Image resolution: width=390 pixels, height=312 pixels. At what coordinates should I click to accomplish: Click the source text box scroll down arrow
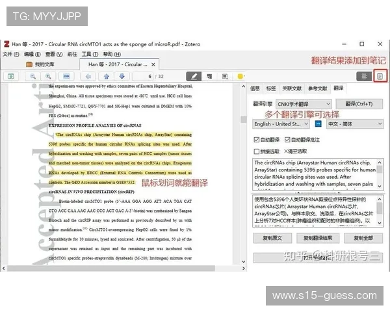coord(380,186)
